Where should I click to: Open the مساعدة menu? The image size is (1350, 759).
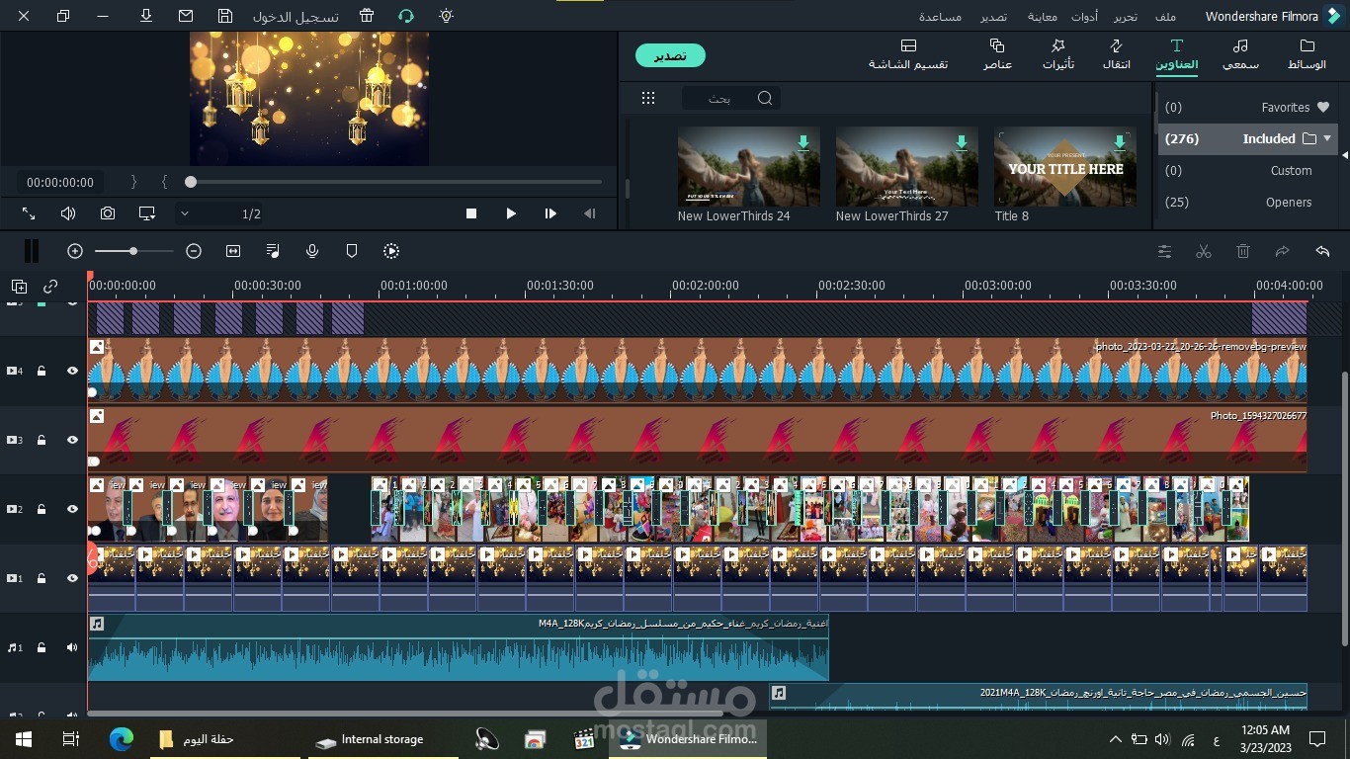coord(940,17)
